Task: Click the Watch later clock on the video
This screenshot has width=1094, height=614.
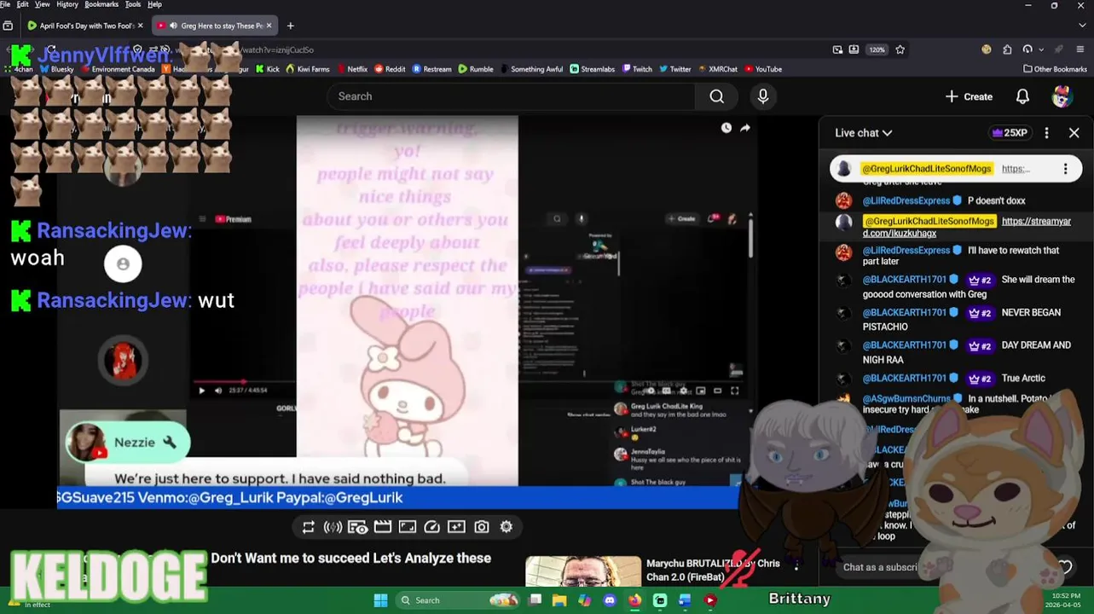Action: [726, 128]
